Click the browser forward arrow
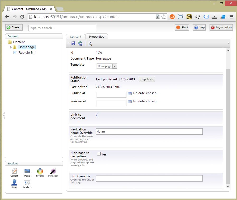The width and height of the screenshot is (237, 200). click(x=15, y=17)
